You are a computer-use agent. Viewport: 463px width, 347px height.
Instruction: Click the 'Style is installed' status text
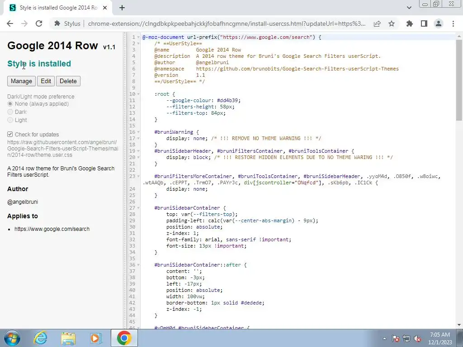(x=39, y=63)
